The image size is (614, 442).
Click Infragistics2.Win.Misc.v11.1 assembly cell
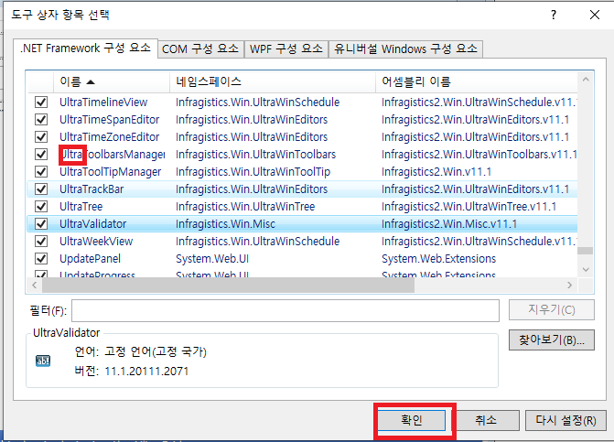(449, 224)
